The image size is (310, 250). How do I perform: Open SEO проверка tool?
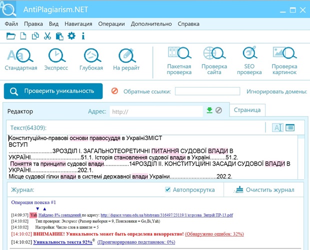pyautogui.click(x=249, y=60)
